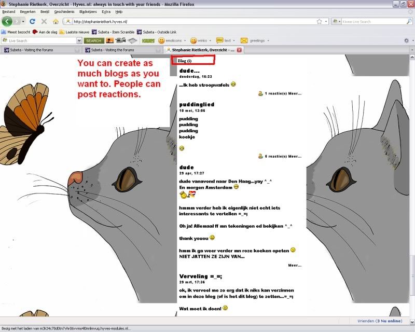Open '1 reactie(s) Meer...' under first blog
This screenshot has height=332, width=415.
(x=282, y=94)
